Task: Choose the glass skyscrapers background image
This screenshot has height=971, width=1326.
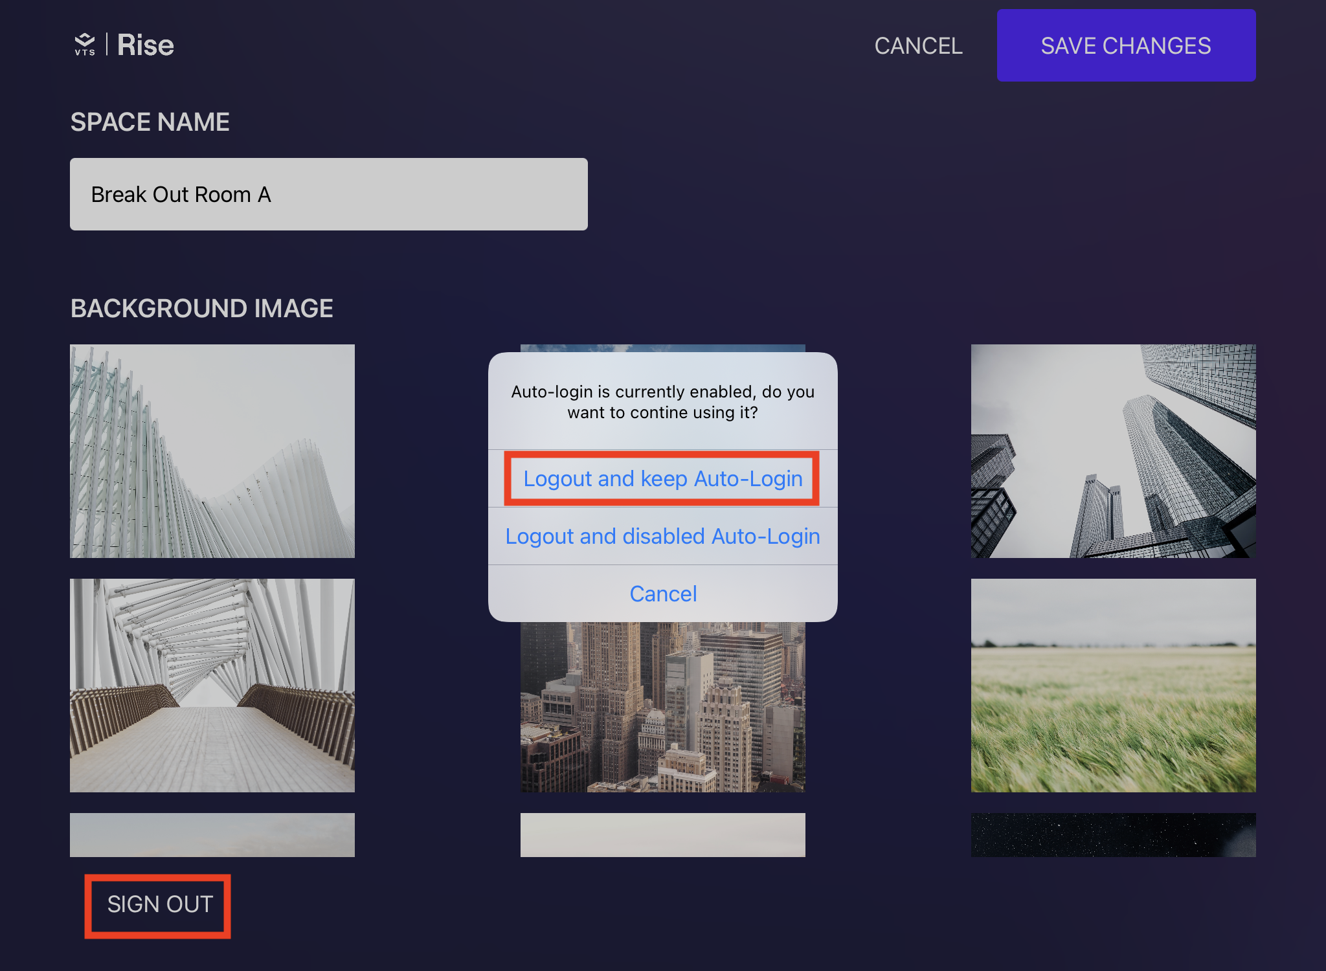Action: [x=1112, y=451]
